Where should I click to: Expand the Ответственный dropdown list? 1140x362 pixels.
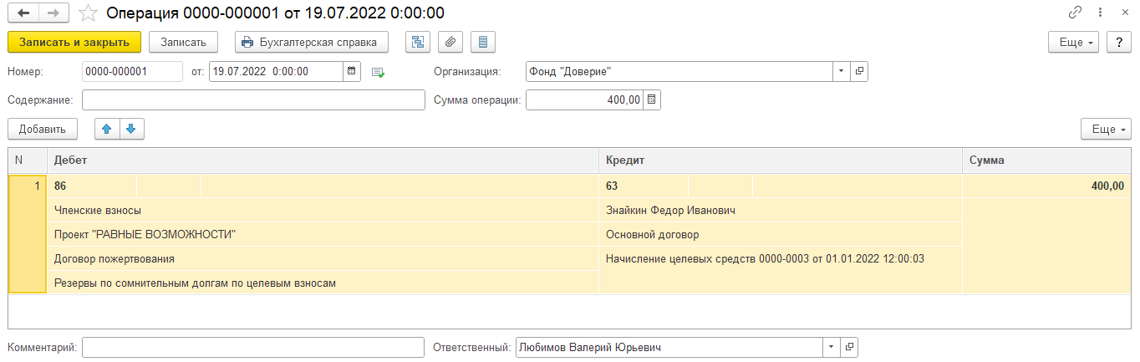831,347
